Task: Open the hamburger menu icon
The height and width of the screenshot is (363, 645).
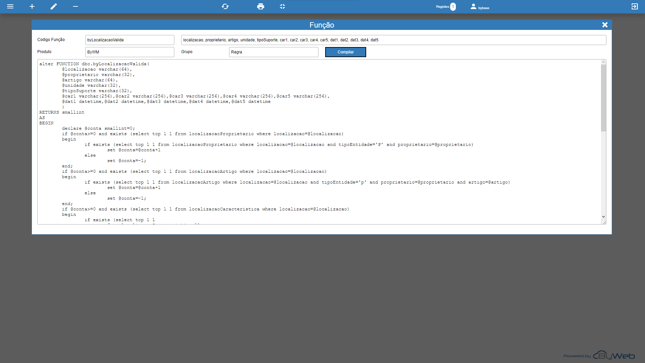Action: tap(10, 6)
